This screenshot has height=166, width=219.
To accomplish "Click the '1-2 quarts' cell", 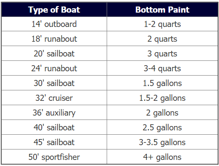I will [x=162, y=24].
